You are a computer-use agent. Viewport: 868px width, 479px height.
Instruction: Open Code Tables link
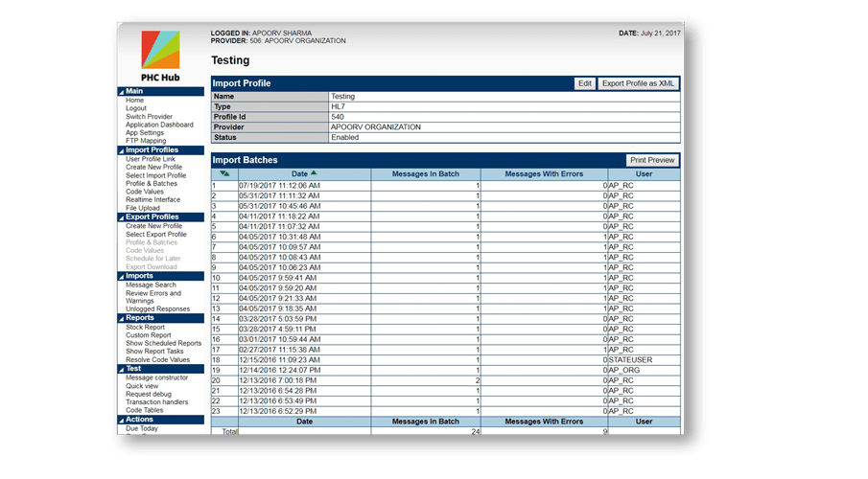145,410
